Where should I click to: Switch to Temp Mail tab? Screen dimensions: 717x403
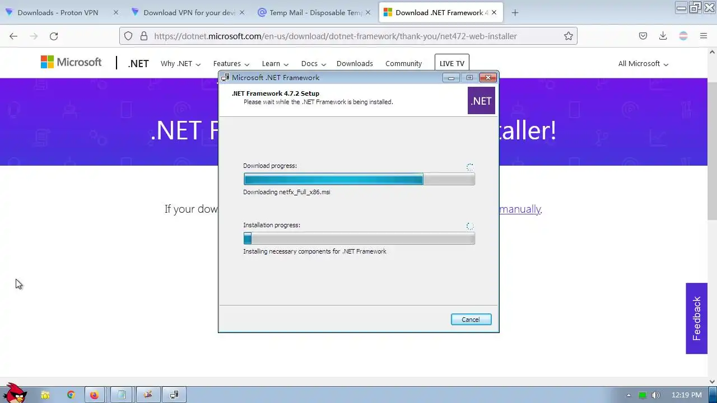coord(315,12)
